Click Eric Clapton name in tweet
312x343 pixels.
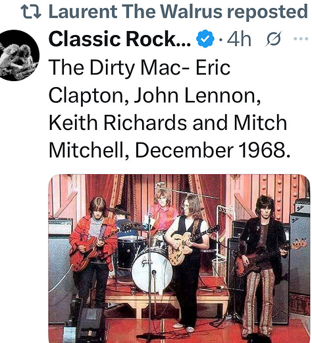pos(139,81)
